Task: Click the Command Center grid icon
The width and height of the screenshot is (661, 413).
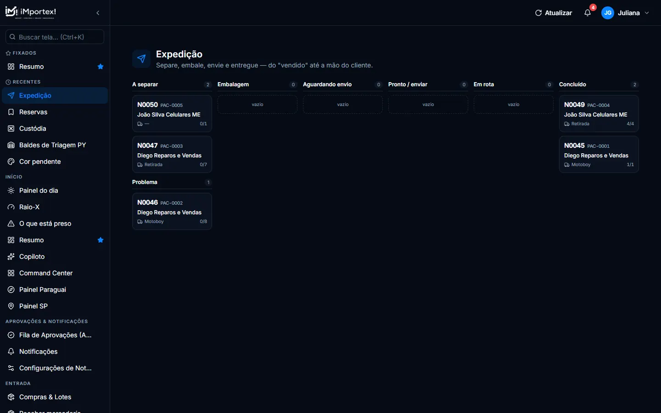Action: 11,273
